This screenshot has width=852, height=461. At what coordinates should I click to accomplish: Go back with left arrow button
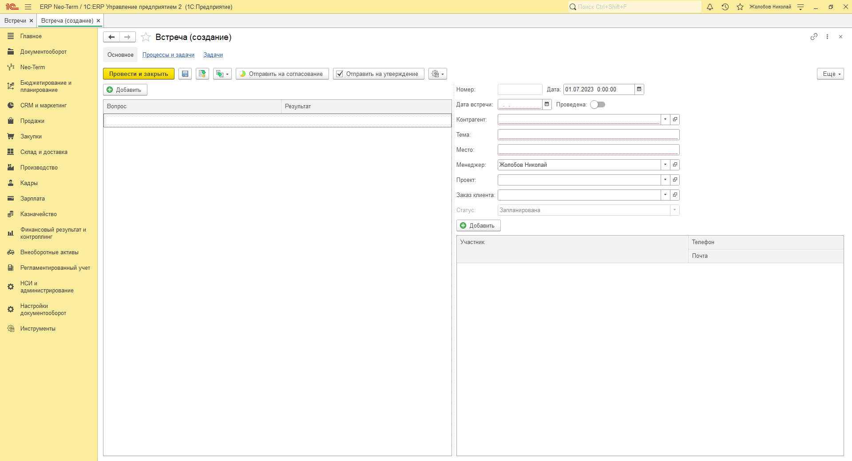(111, 37)
